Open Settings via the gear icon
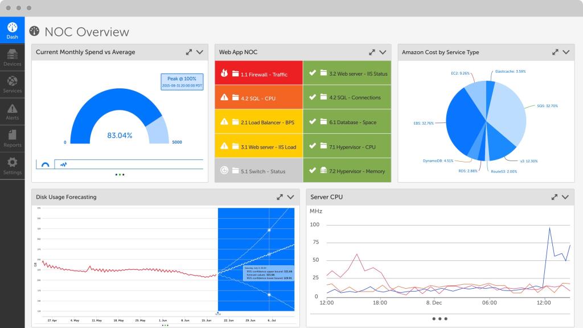This screenshot has height=328, width=583. click(12, 163)
